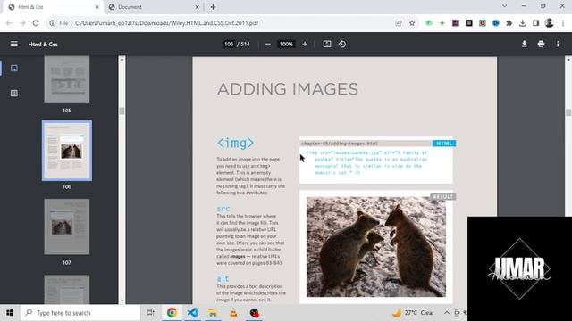Screen dimensions: 572x321
Task: Click thumbnail panel scroll down arrow
Action: [122, 300]
